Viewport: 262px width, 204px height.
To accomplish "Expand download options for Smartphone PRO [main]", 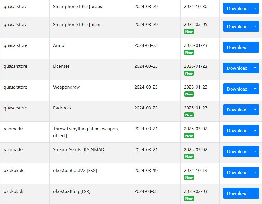I will [x=255, y=26].
